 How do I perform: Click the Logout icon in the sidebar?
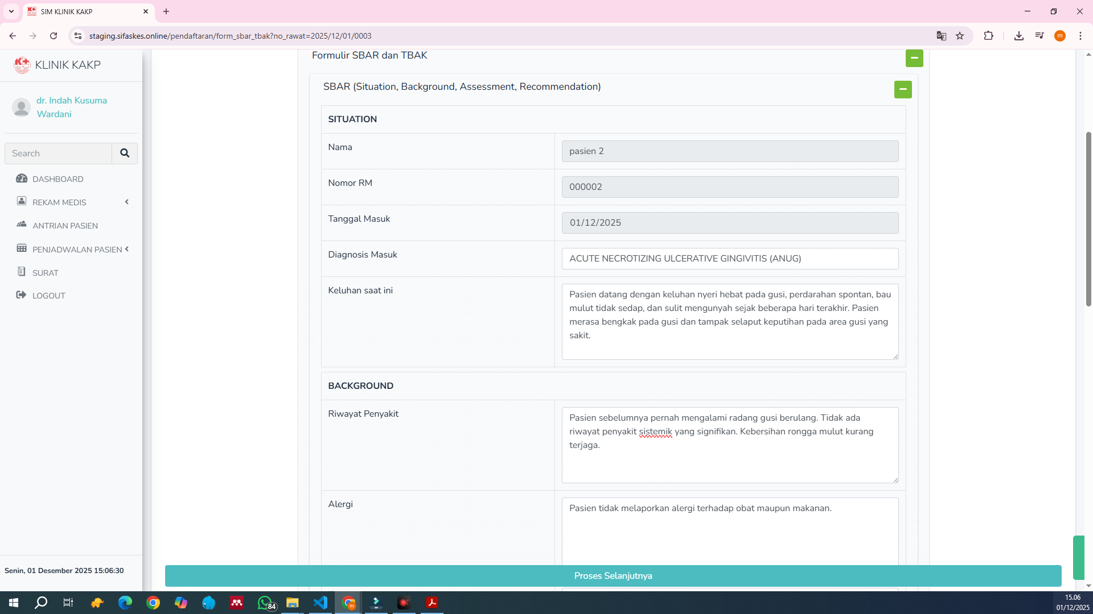click(22, 295)
